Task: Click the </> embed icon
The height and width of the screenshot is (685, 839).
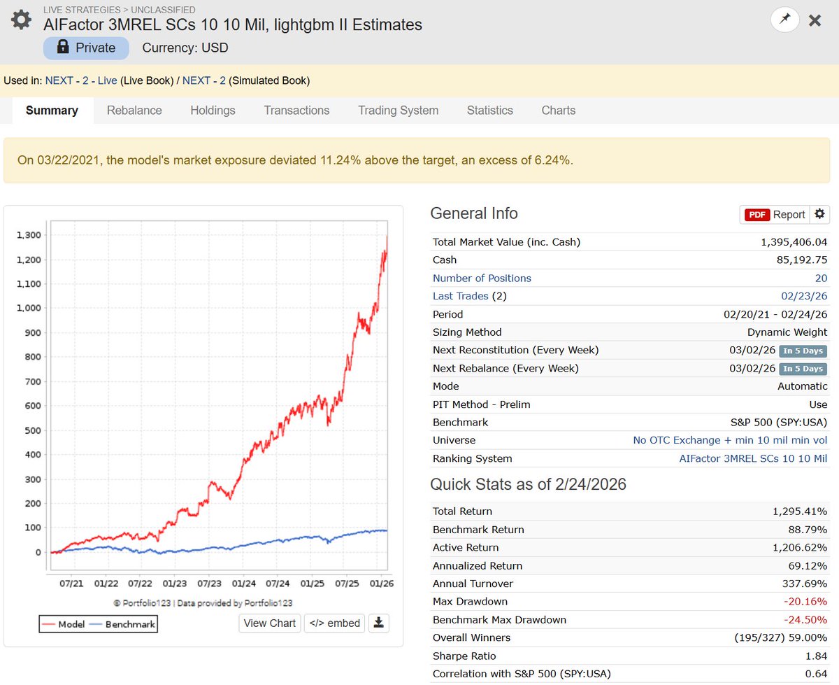Action: point(334,623)
